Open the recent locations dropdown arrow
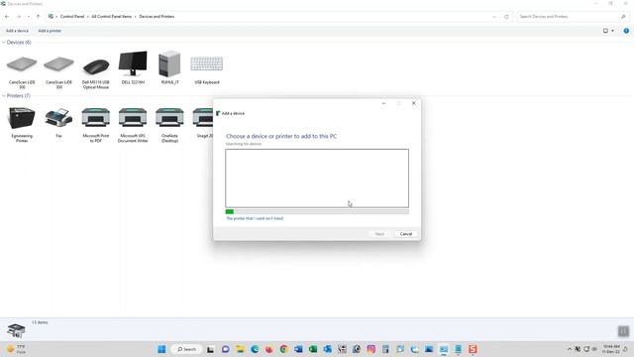This screenshot has width=634, height=357. [x=29, y=17]
